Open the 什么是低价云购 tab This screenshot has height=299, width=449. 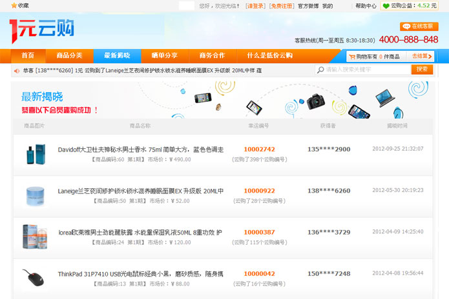coord(270,55)
